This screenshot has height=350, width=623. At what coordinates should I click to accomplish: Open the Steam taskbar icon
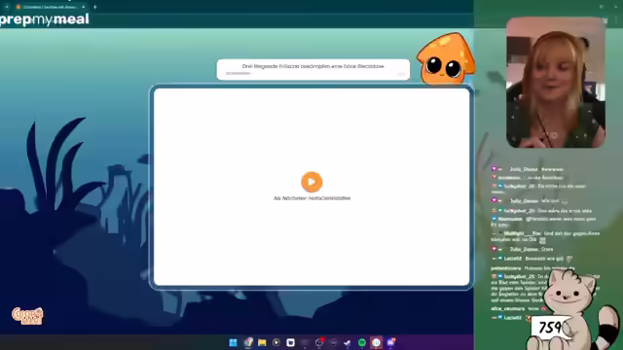tap(348, 342)
